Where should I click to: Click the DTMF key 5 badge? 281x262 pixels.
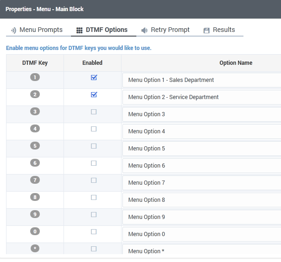tap(35, 146)
